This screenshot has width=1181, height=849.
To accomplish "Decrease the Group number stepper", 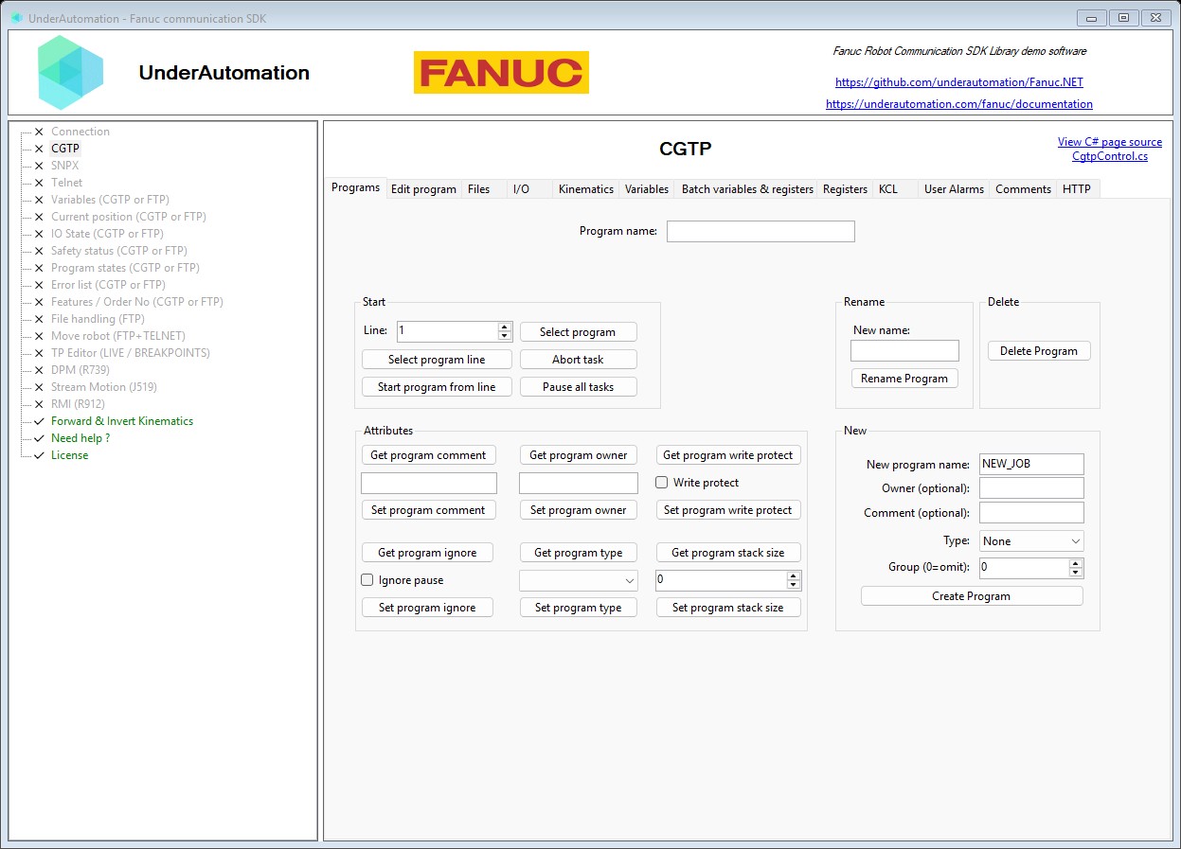I will point(1076,573).
